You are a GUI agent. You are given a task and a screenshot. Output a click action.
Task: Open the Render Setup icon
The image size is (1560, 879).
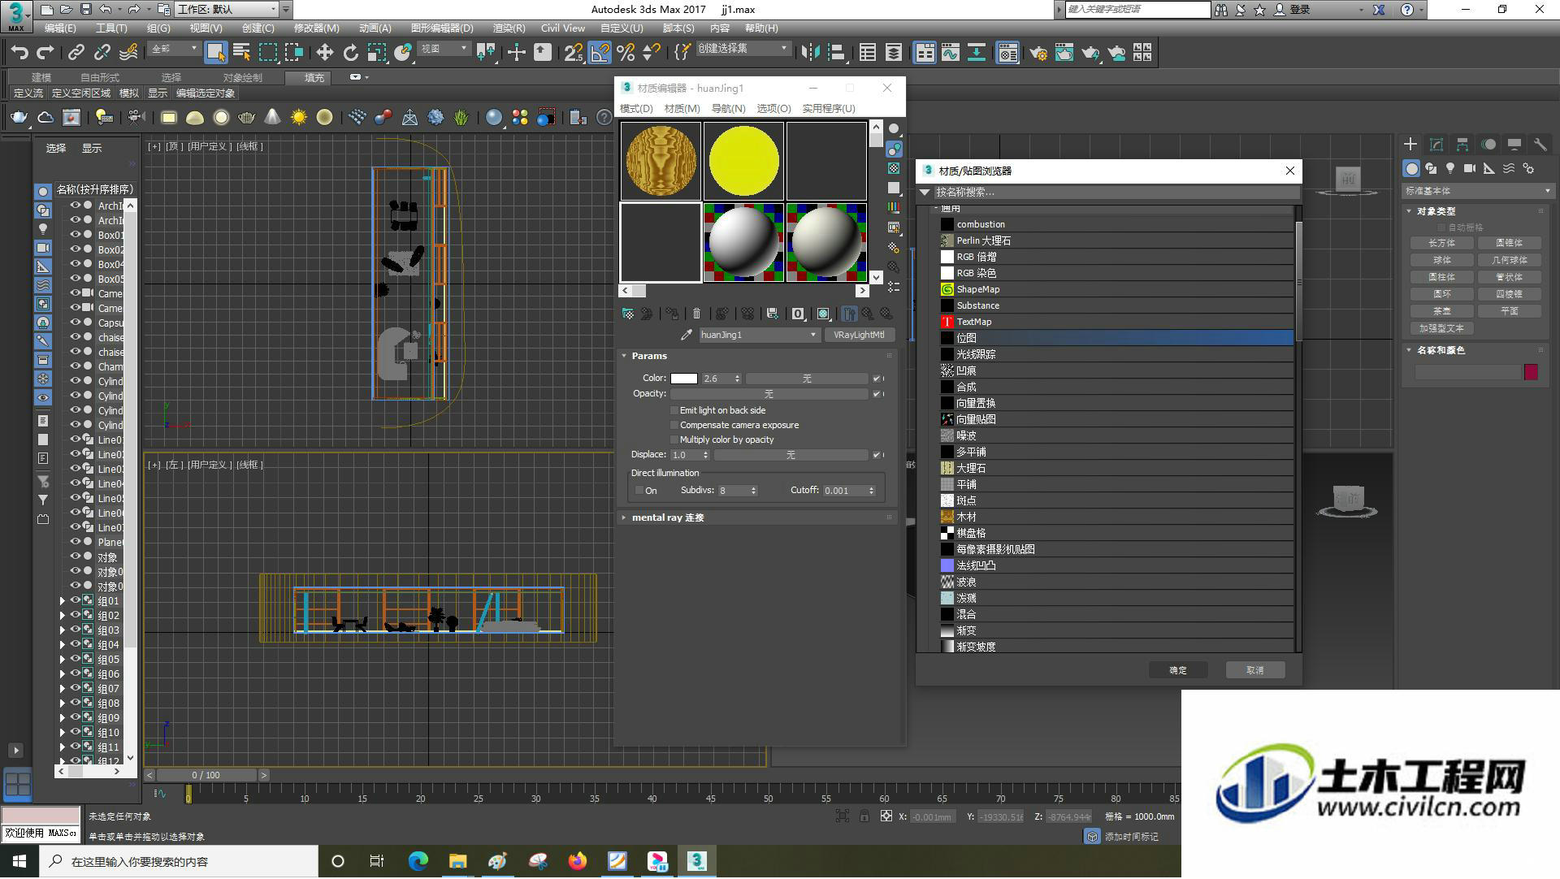[x=1038, y=53]
